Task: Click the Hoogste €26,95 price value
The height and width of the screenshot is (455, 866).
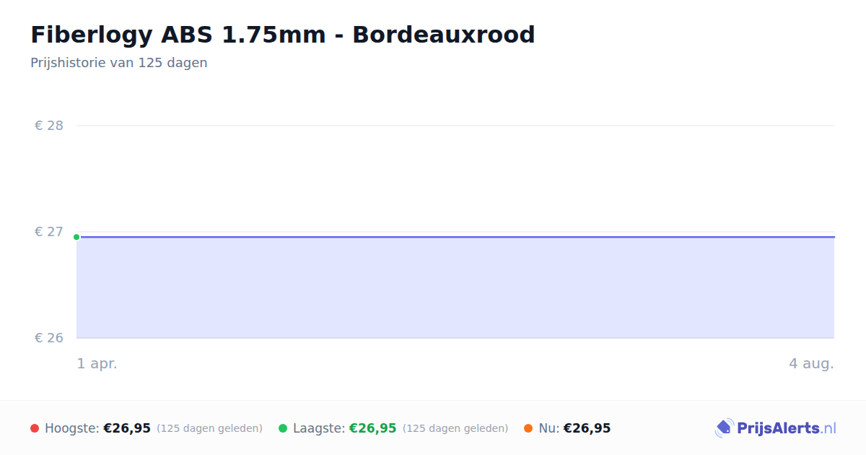Action: coord(127,428)
